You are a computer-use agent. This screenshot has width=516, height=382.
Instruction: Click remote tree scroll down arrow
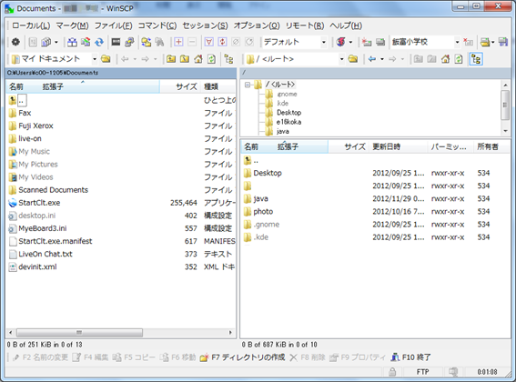[x=505, y=131]
